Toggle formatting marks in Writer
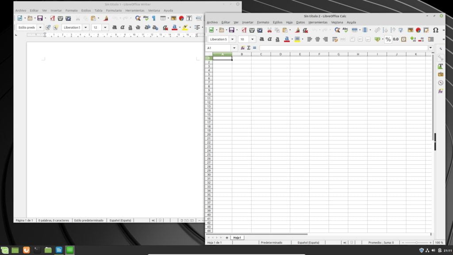 point(154,18)
